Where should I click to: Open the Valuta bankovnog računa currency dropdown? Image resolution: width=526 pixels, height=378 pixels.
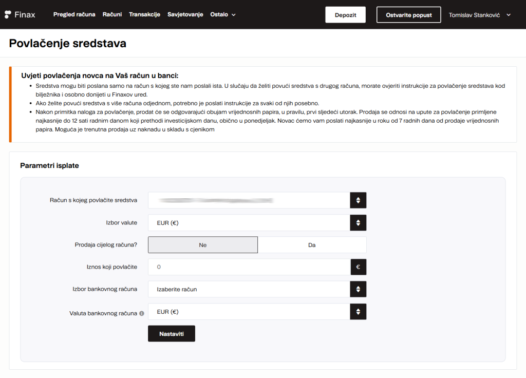point(249,312)
